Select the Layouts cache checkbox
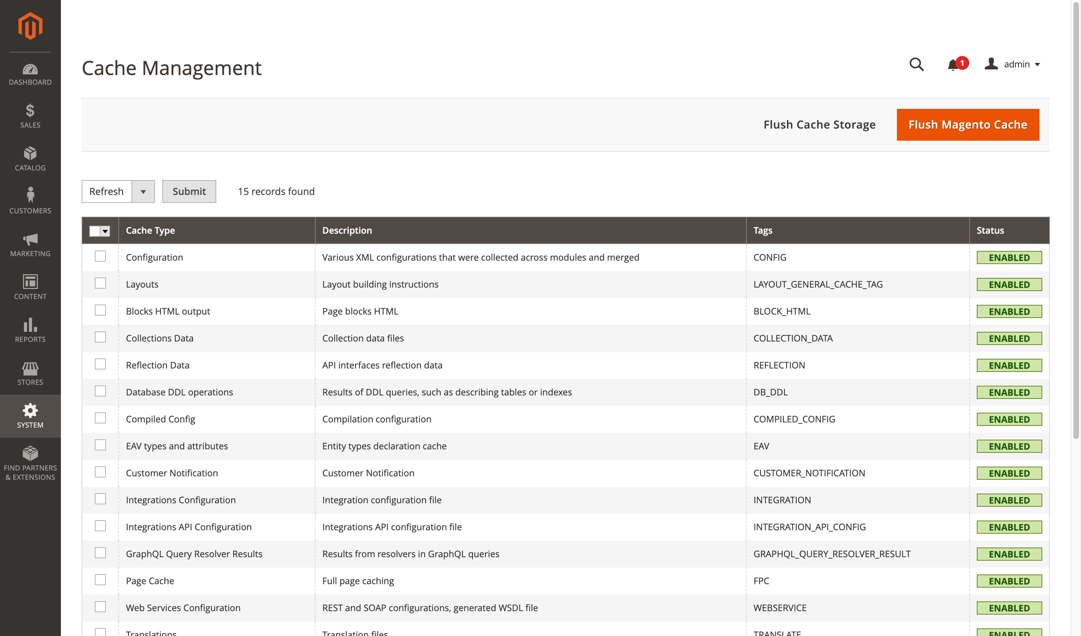Screen dimensions: 1081x636 click(100, 283)
